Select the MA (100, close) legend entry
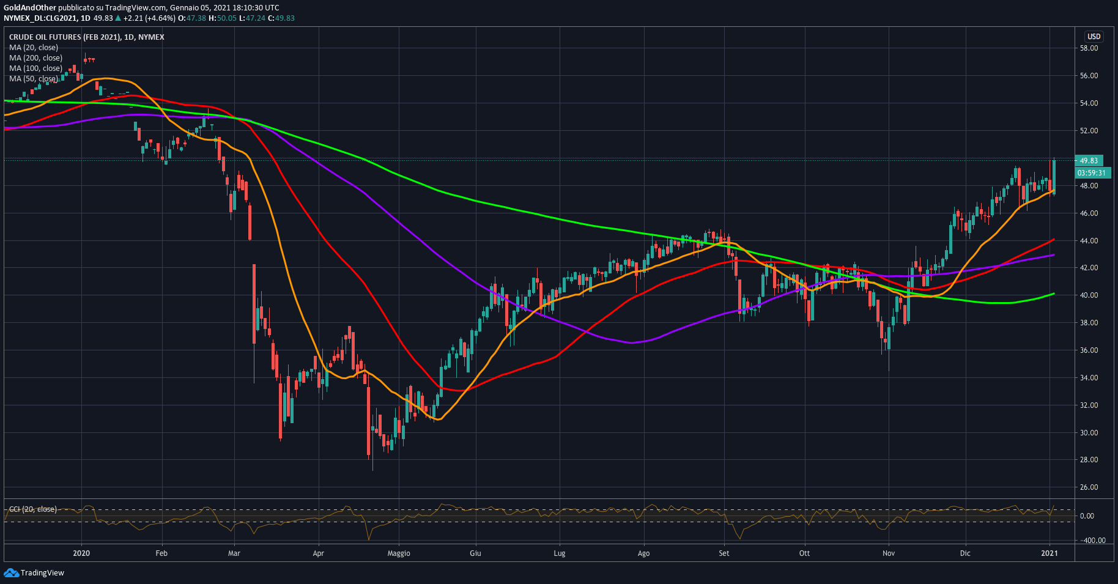 click(35, 68)
